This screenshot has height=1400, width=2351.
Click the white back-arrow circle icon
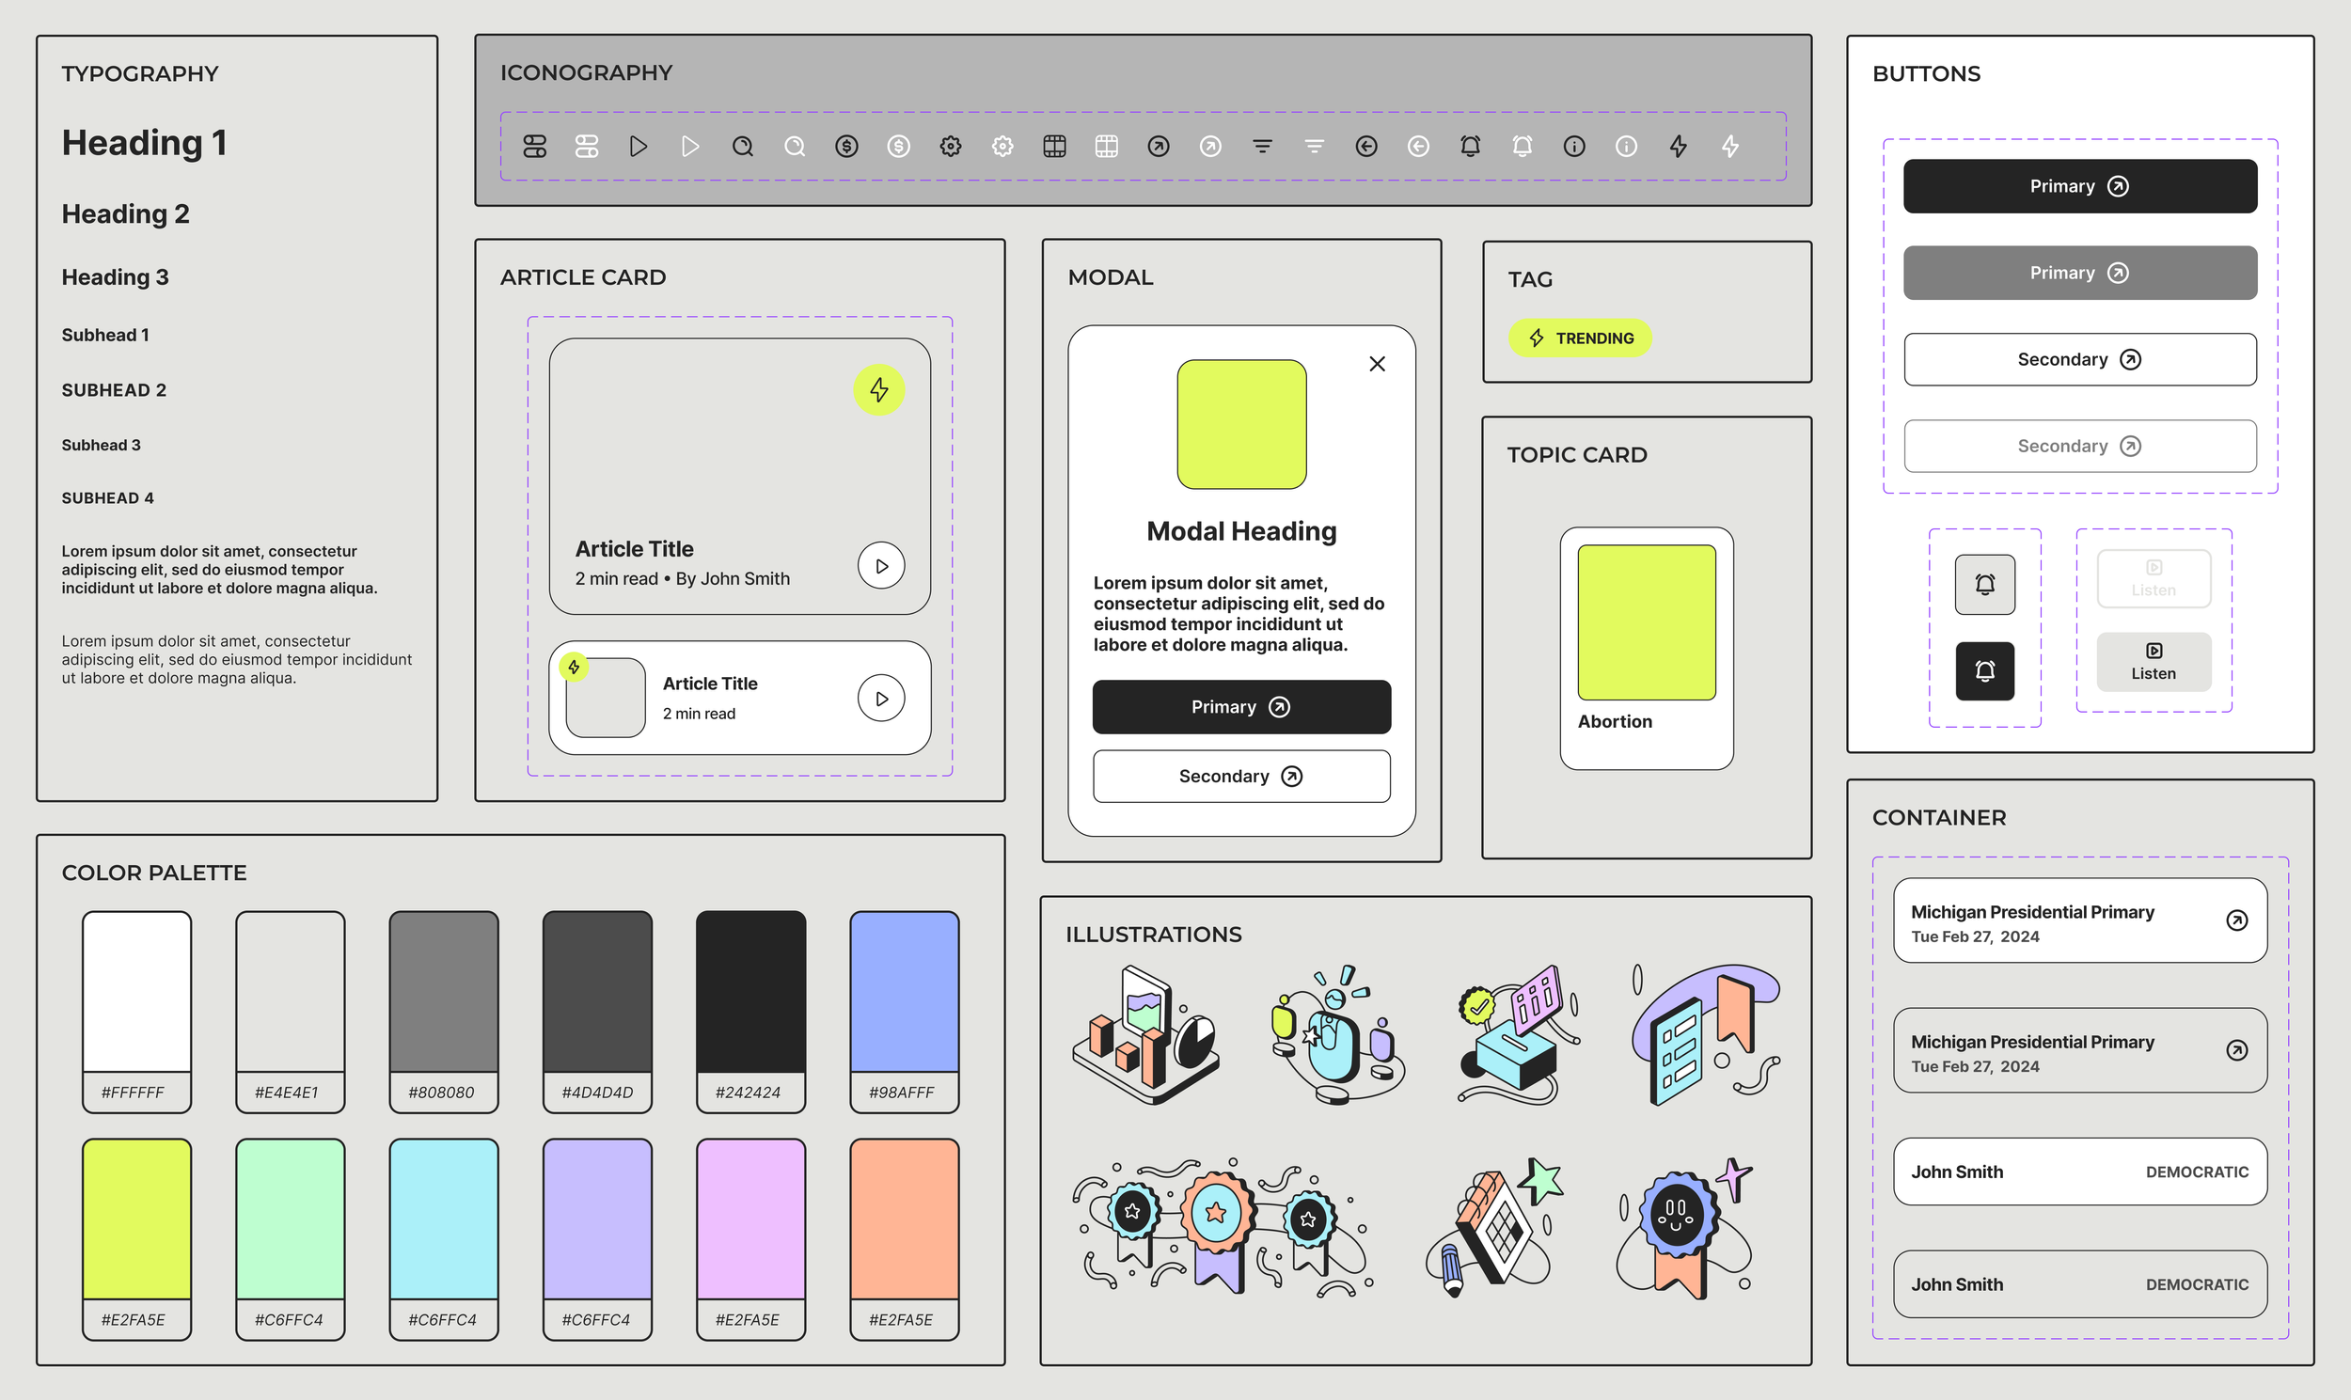click(1418, 147)
